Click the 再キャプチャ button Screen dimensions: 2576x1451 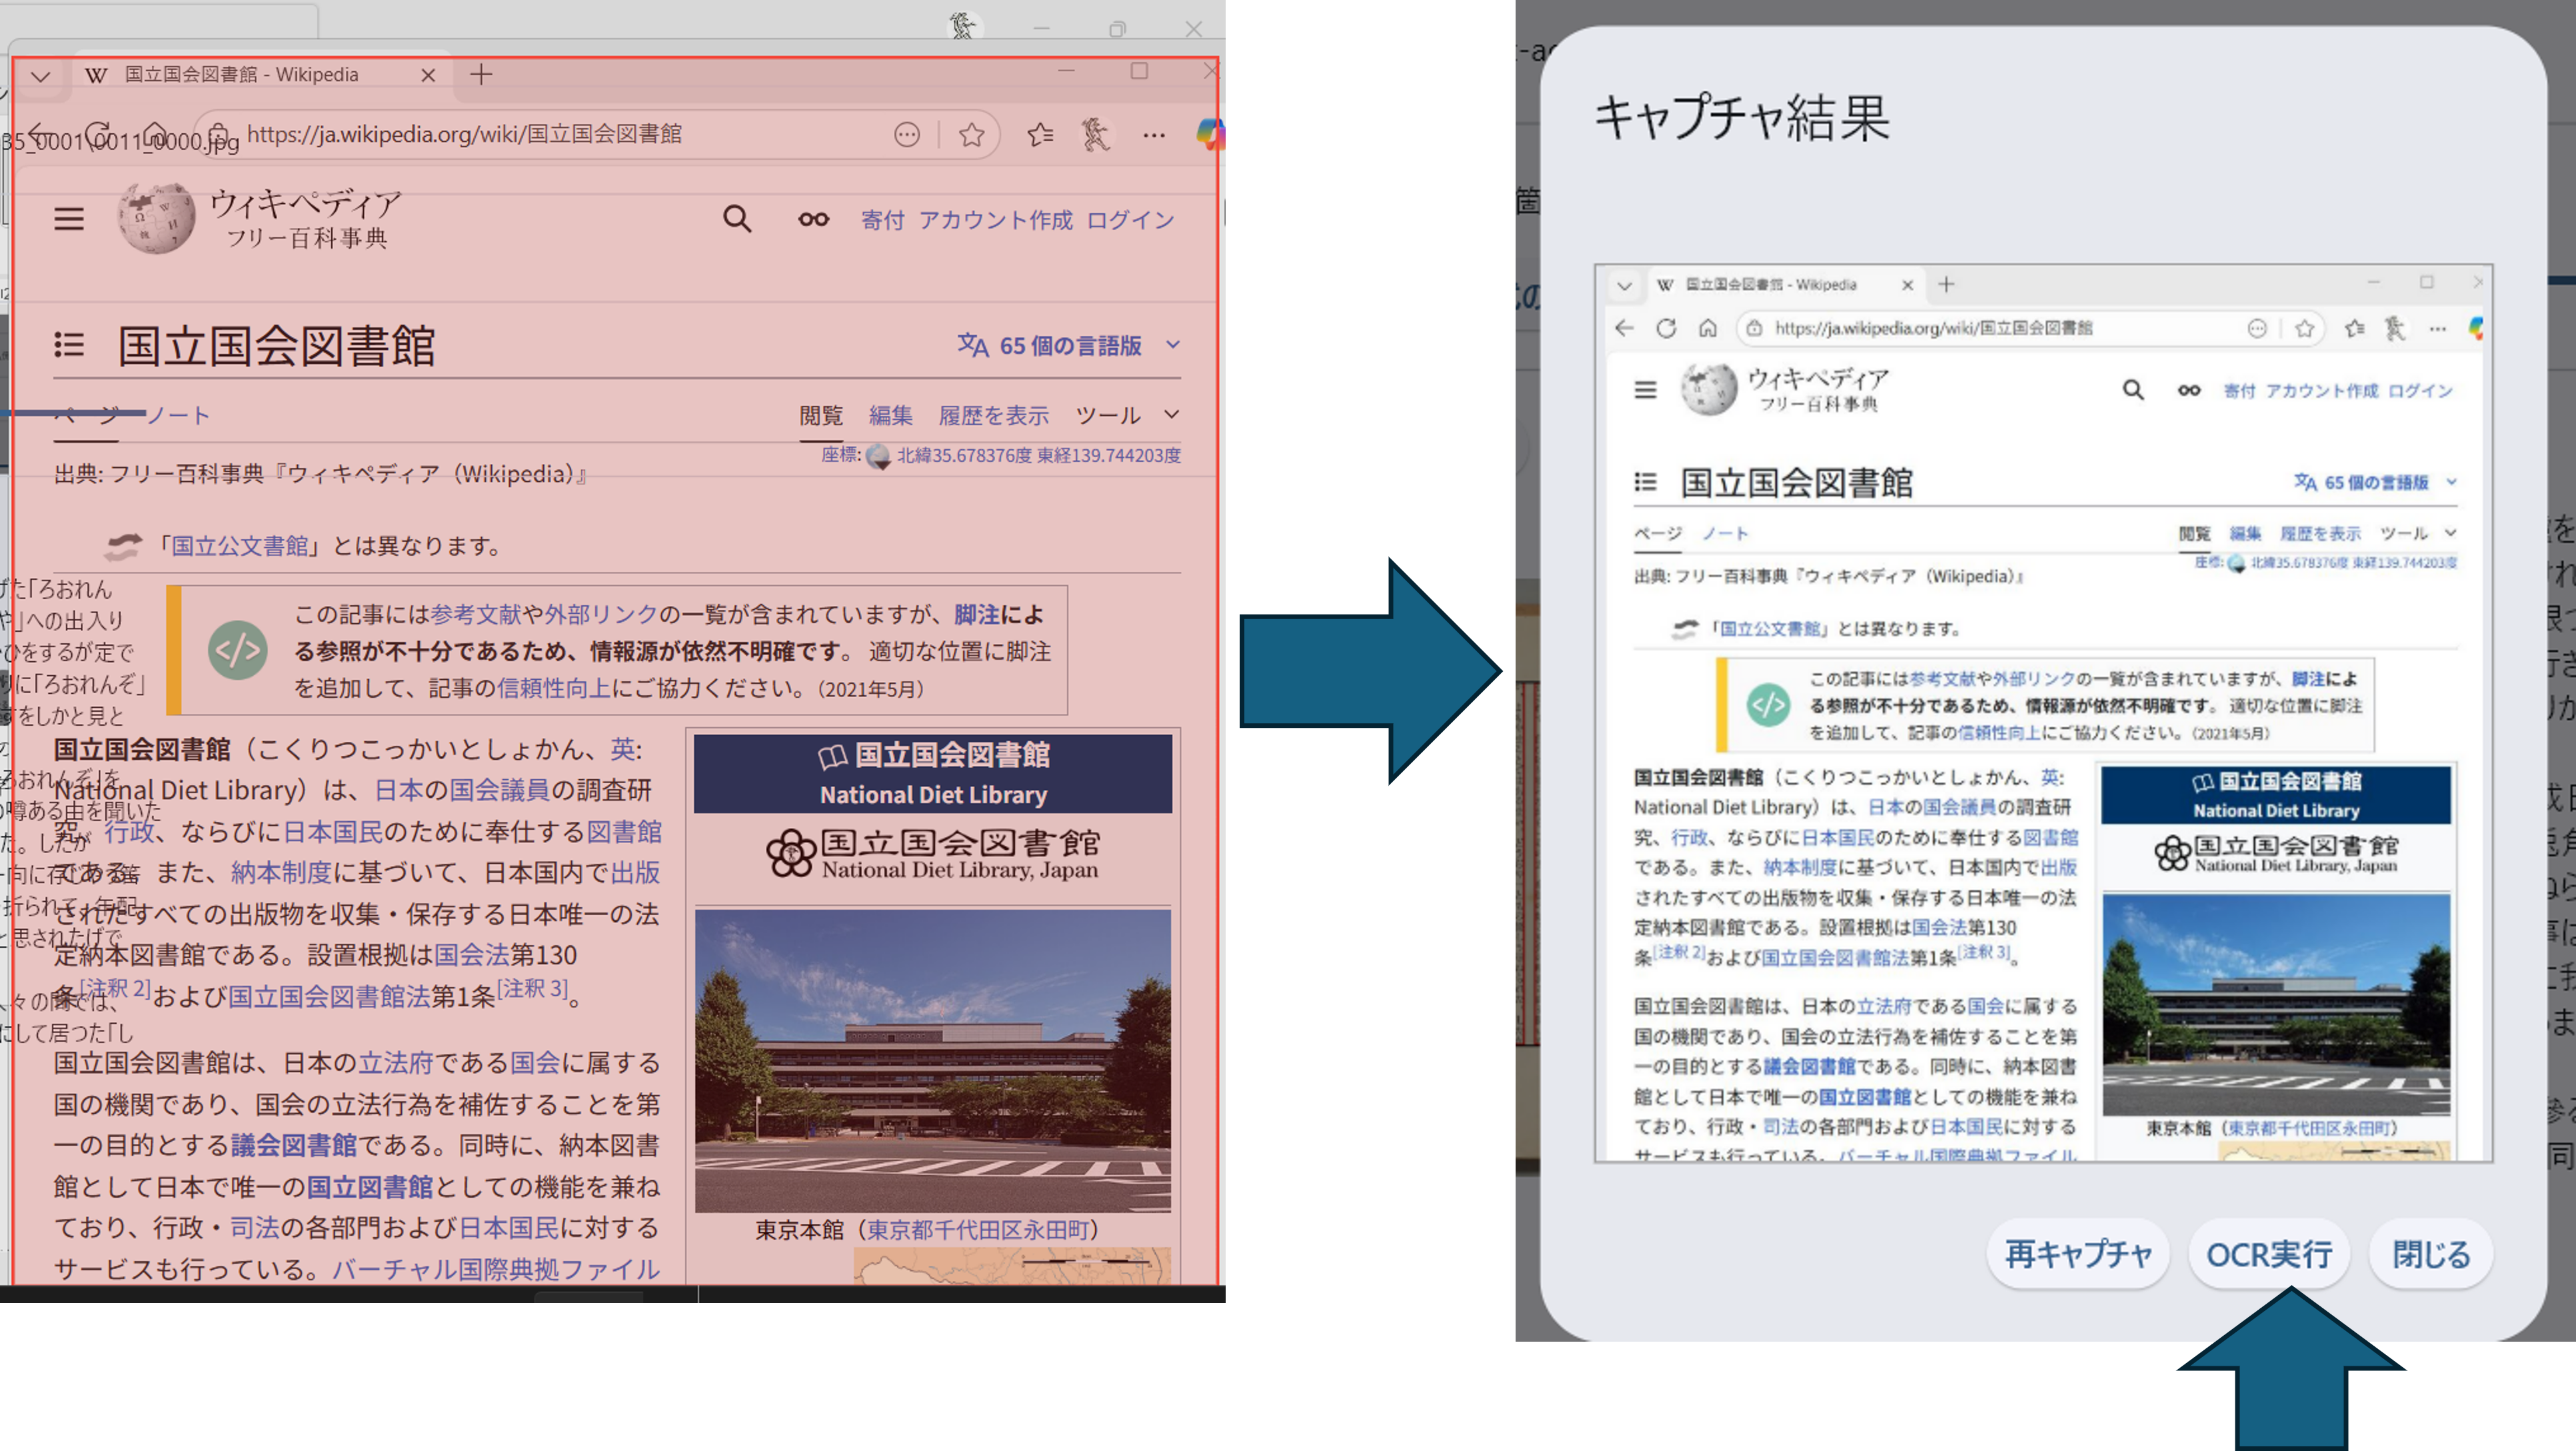tap(2078, 1254)
